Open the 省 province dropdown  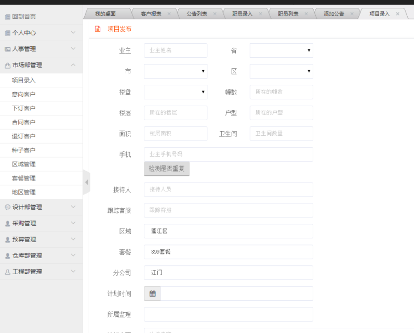click(281, 50)
